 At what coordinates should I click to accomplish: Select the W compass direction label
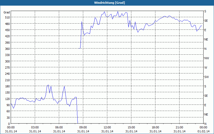(x=206, y=68)
